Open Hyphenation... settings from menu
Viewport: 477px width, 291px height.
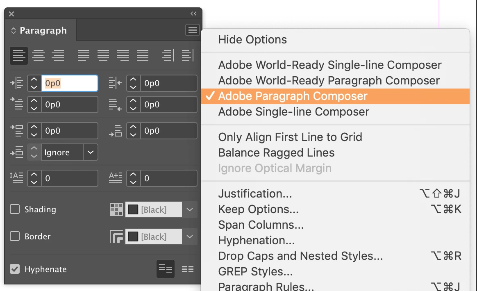(335, 240)
